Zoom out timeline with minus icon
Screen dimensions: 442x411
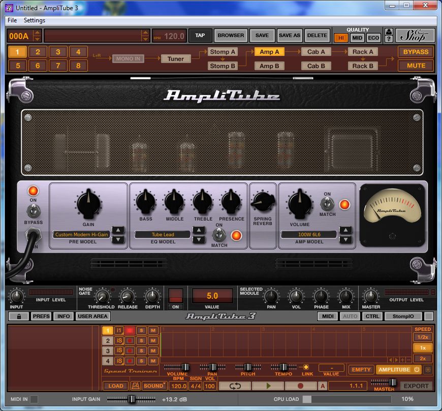click(x=408, y=360)
